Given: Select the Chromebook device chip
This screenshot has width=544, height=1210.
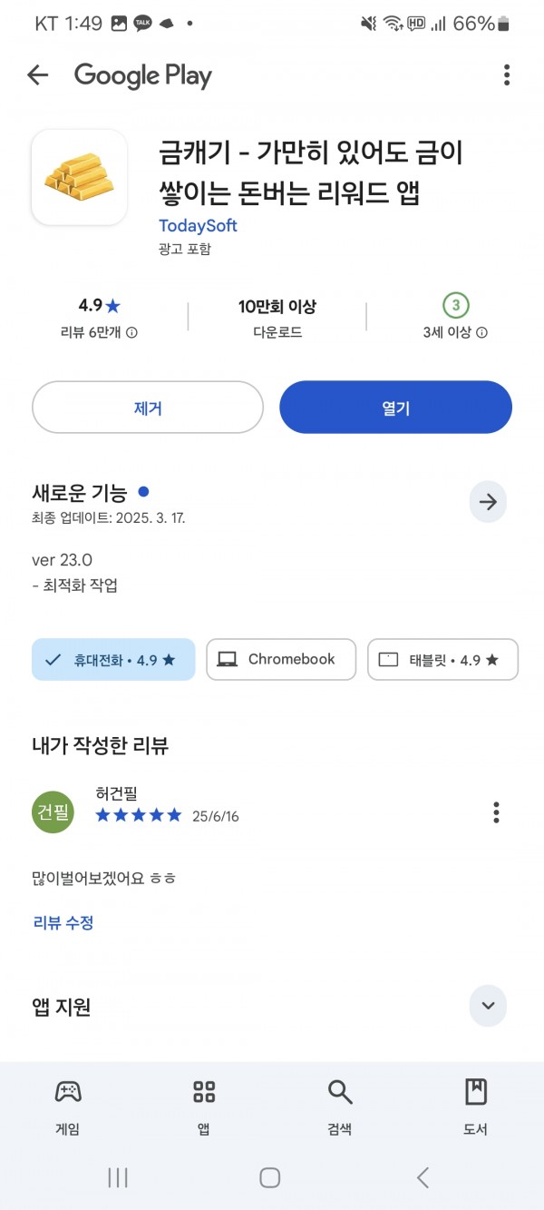Looking at the screenshot, I should (x=281, y=660).
